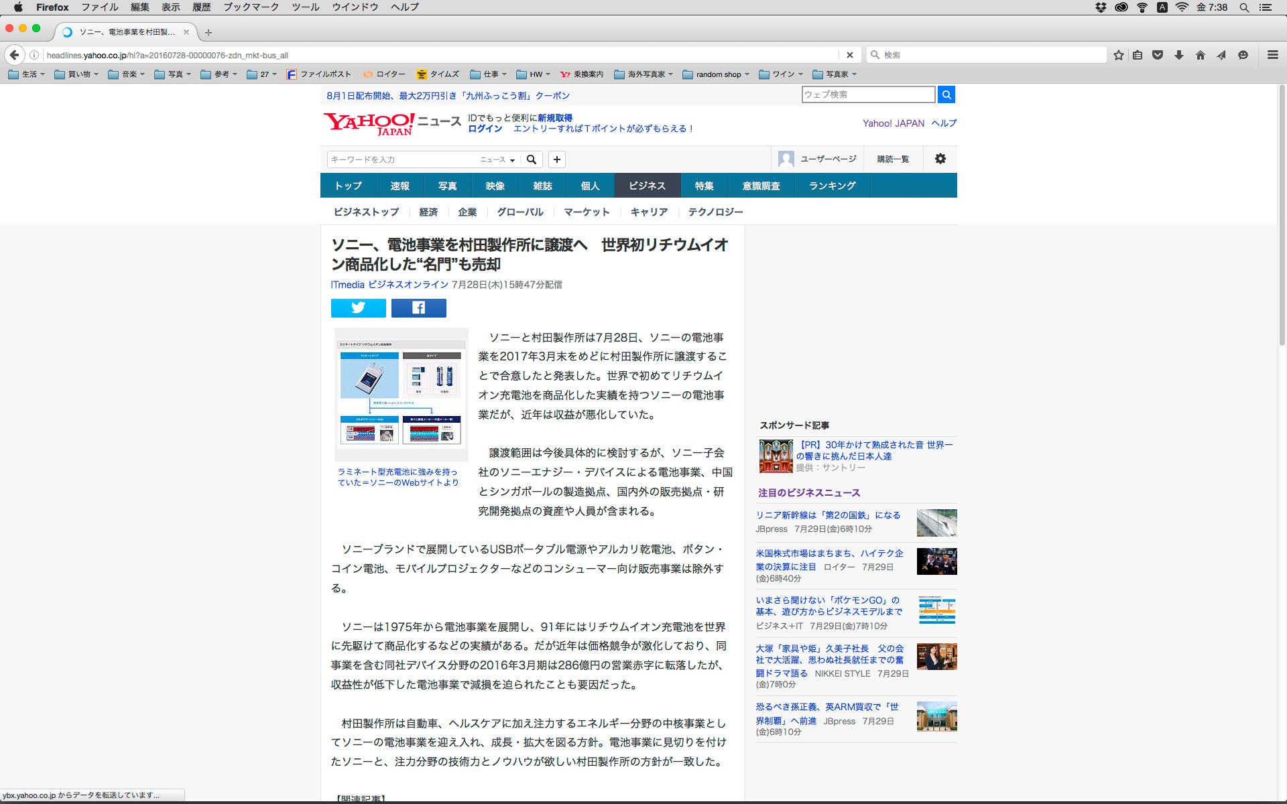Screen dimensions: 1287x804
Task: Go to Firefox home page icon
Action: point(1200,55)
